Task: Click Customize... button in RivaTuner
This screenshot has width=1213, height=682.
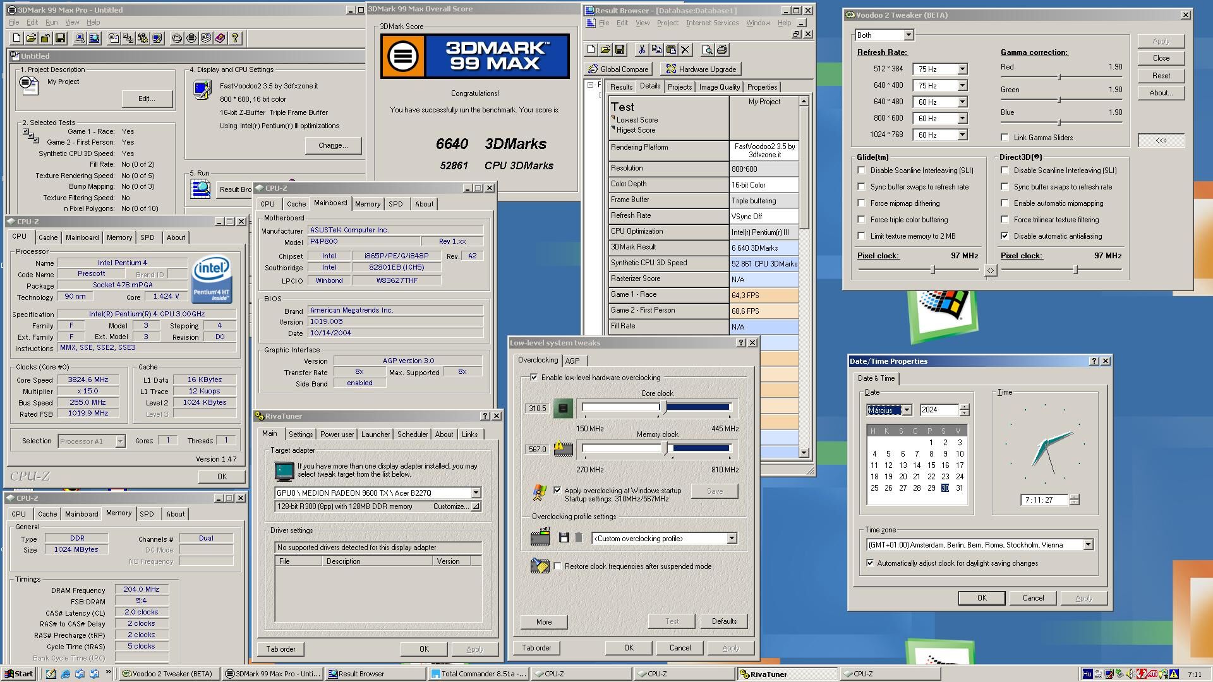Action: click(456, 506)
